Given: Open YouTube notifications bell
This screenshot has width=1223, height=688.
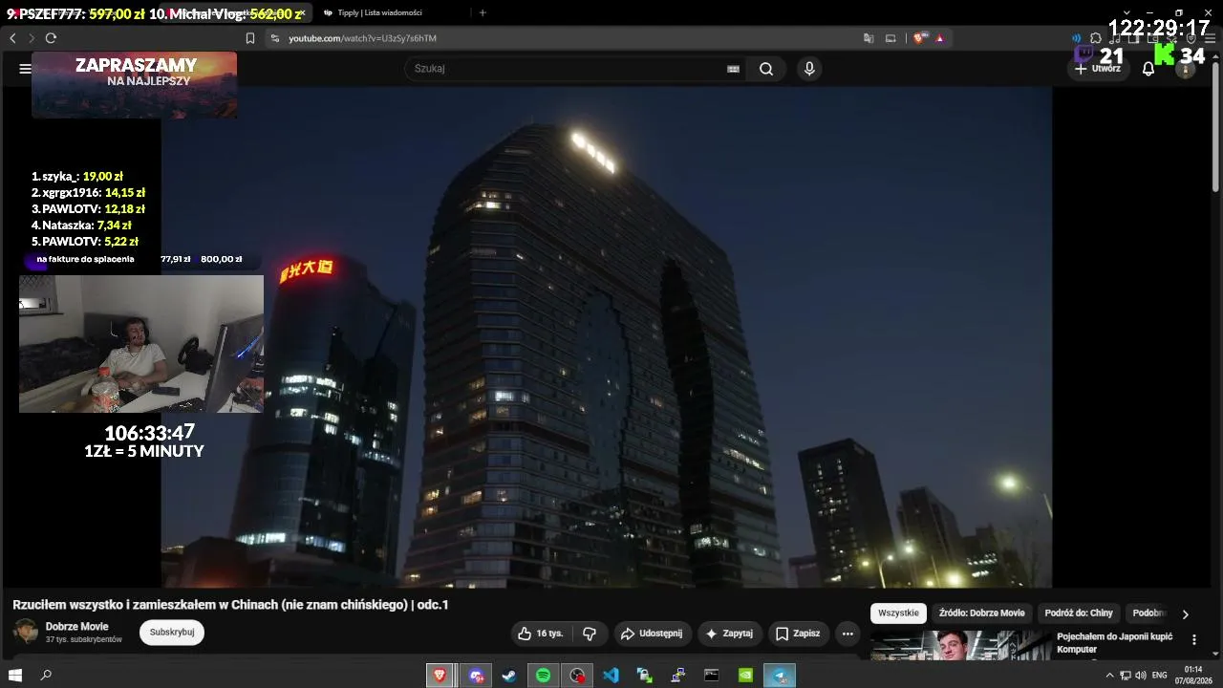Looking at the screenshot, I should (1148, 69).
